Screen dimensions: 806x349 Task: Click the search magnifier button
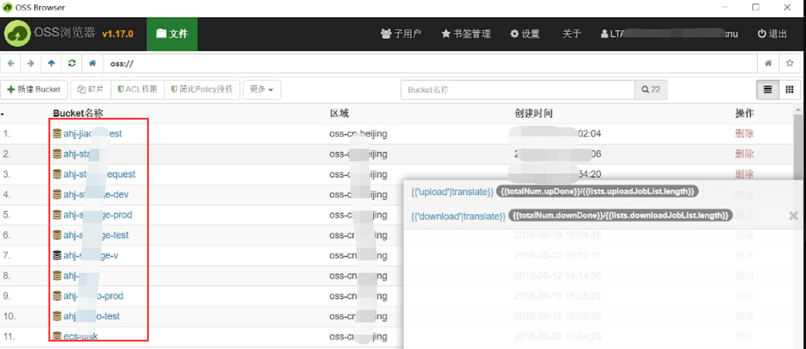650,89
